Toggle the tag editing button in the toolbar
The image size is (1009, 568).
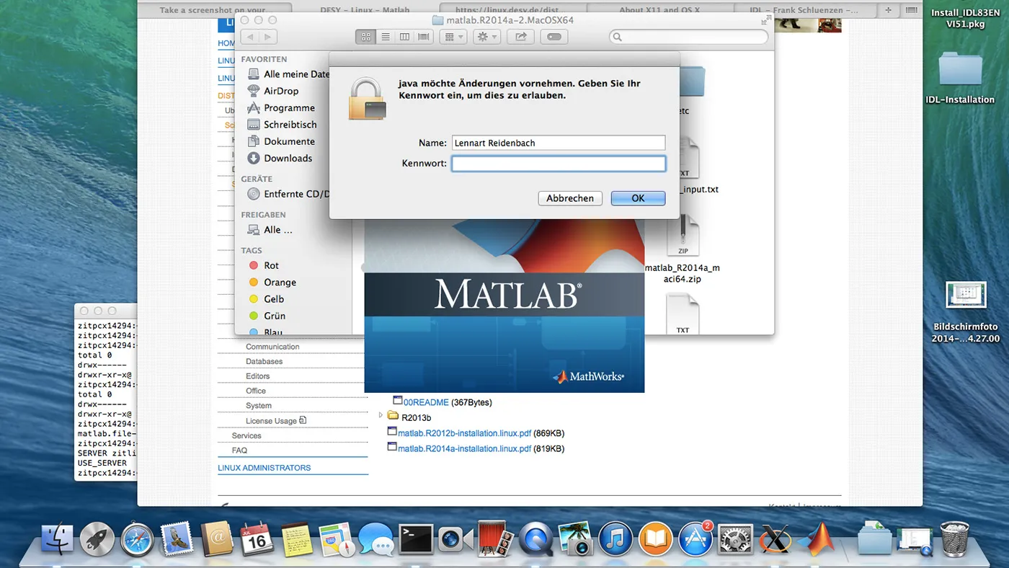tap(554, 36)
